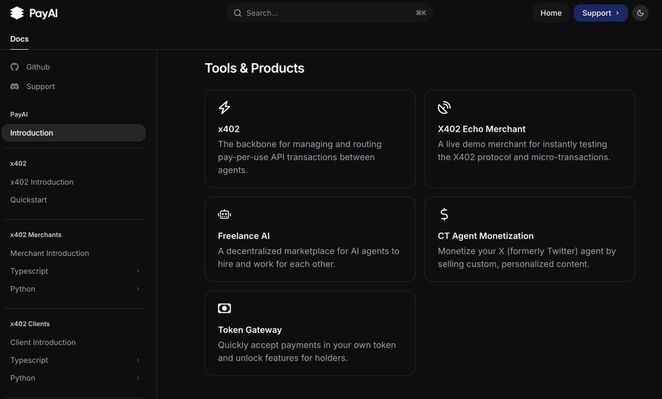Click the CT Agent Monetization dollar icon

(444, 213)
